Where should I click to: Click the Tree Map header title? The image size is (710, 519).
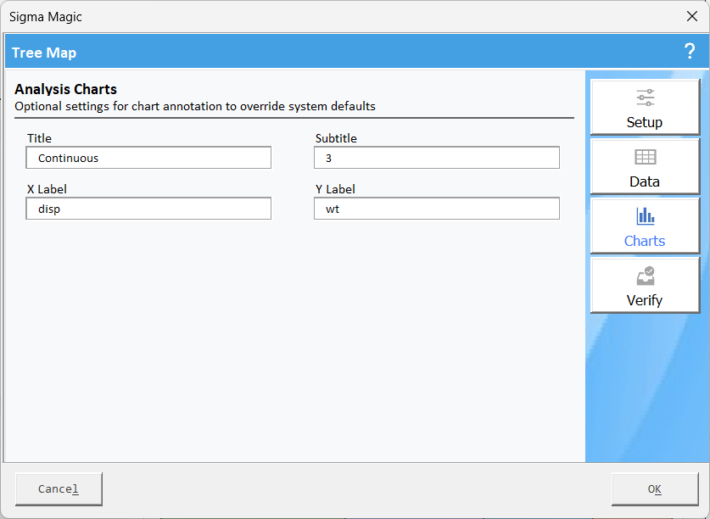44,53
